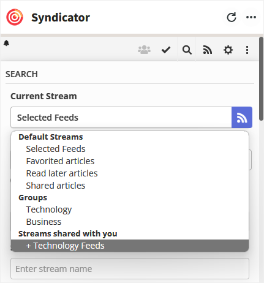
Task: Open the vertical three-dots toolbar menu
Action: click(x=247, y=50)
